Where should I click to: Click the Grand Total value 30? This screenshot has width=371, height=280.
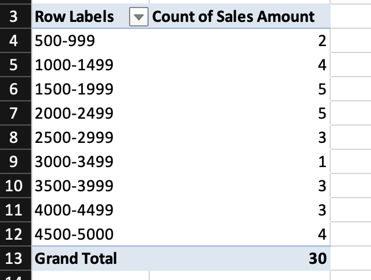coord(317,259)
